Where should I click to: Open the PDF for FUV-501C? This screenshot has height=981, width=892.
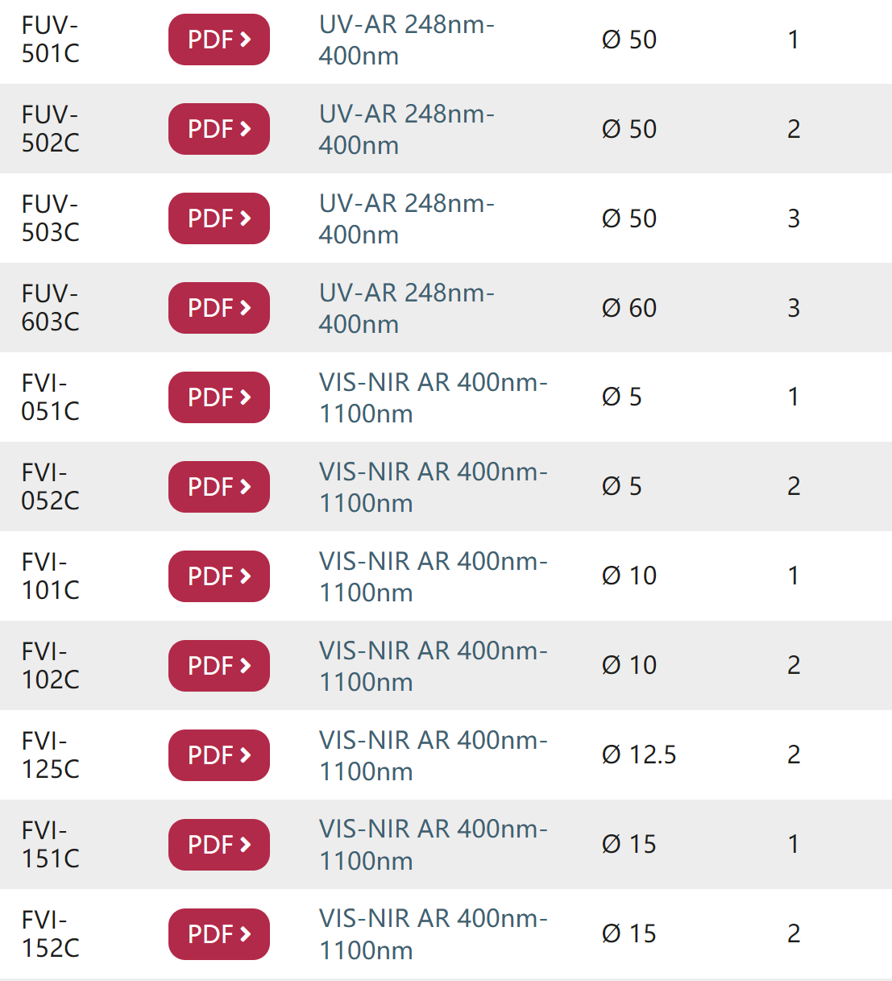[219, 39]
